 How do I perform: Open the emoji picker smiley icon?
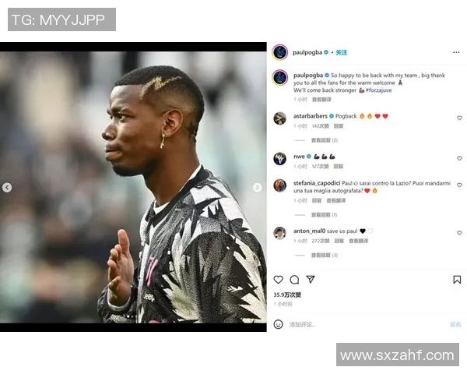(278, 324)
